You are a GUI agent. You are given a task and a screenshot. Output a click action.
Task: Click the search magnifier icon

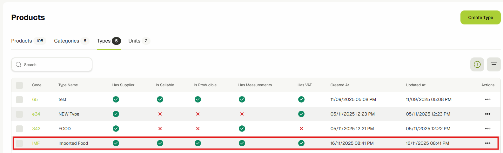(x=18, y=64)
